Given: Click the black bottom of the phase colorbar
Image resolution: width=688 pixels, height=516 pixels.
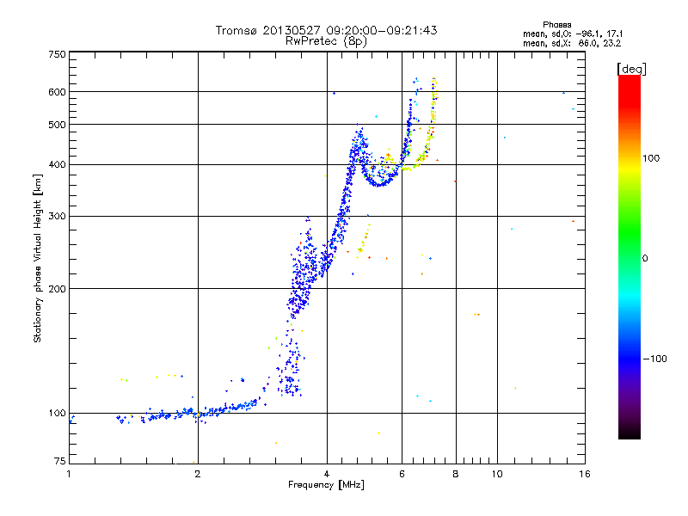Looking at the screenshot, I should (x=630, y=433).
